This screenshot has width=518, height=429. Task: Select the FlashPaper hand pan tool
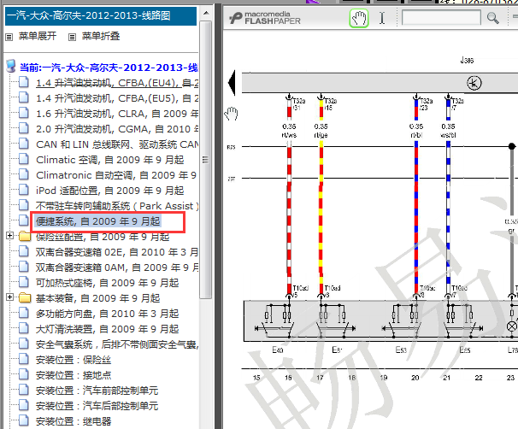click(359, 18)
